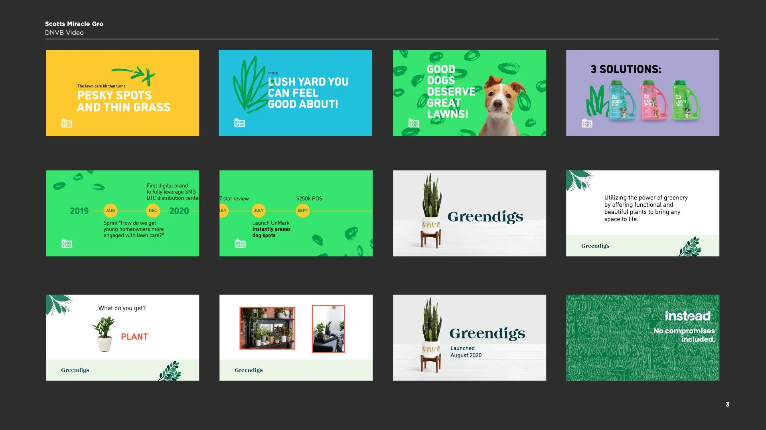Viewport: 766px width, 430px height.
Task: Click the green arrow scribble icon
Action: point(134,75)
